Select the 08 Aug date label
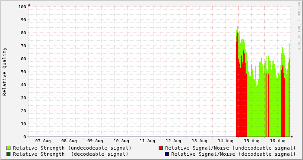The width and height of the screenshot is (303, 160). 69,141
